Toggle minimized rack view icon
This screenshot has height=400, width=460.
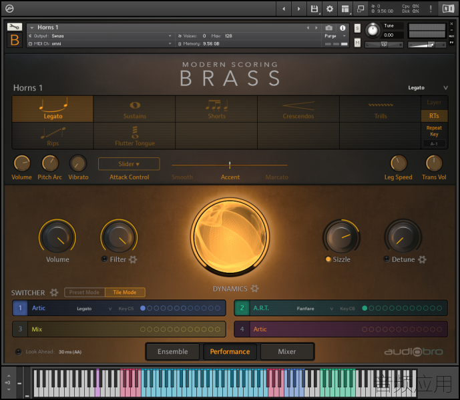point(361,9)
